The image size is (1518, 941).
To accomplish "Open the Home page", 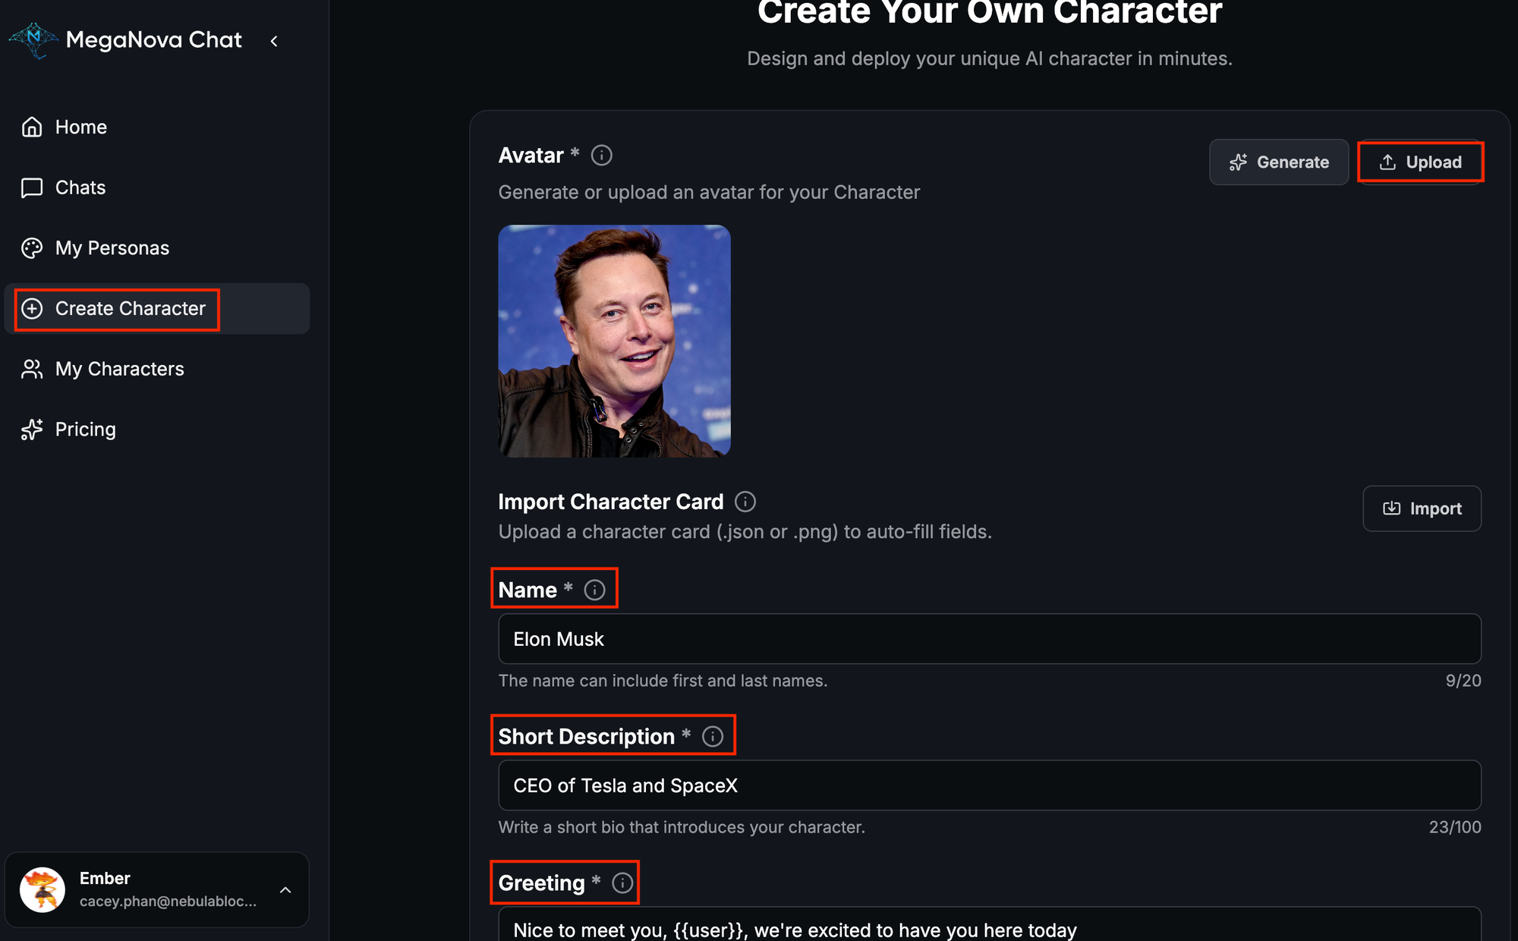I will click(80, 127).
